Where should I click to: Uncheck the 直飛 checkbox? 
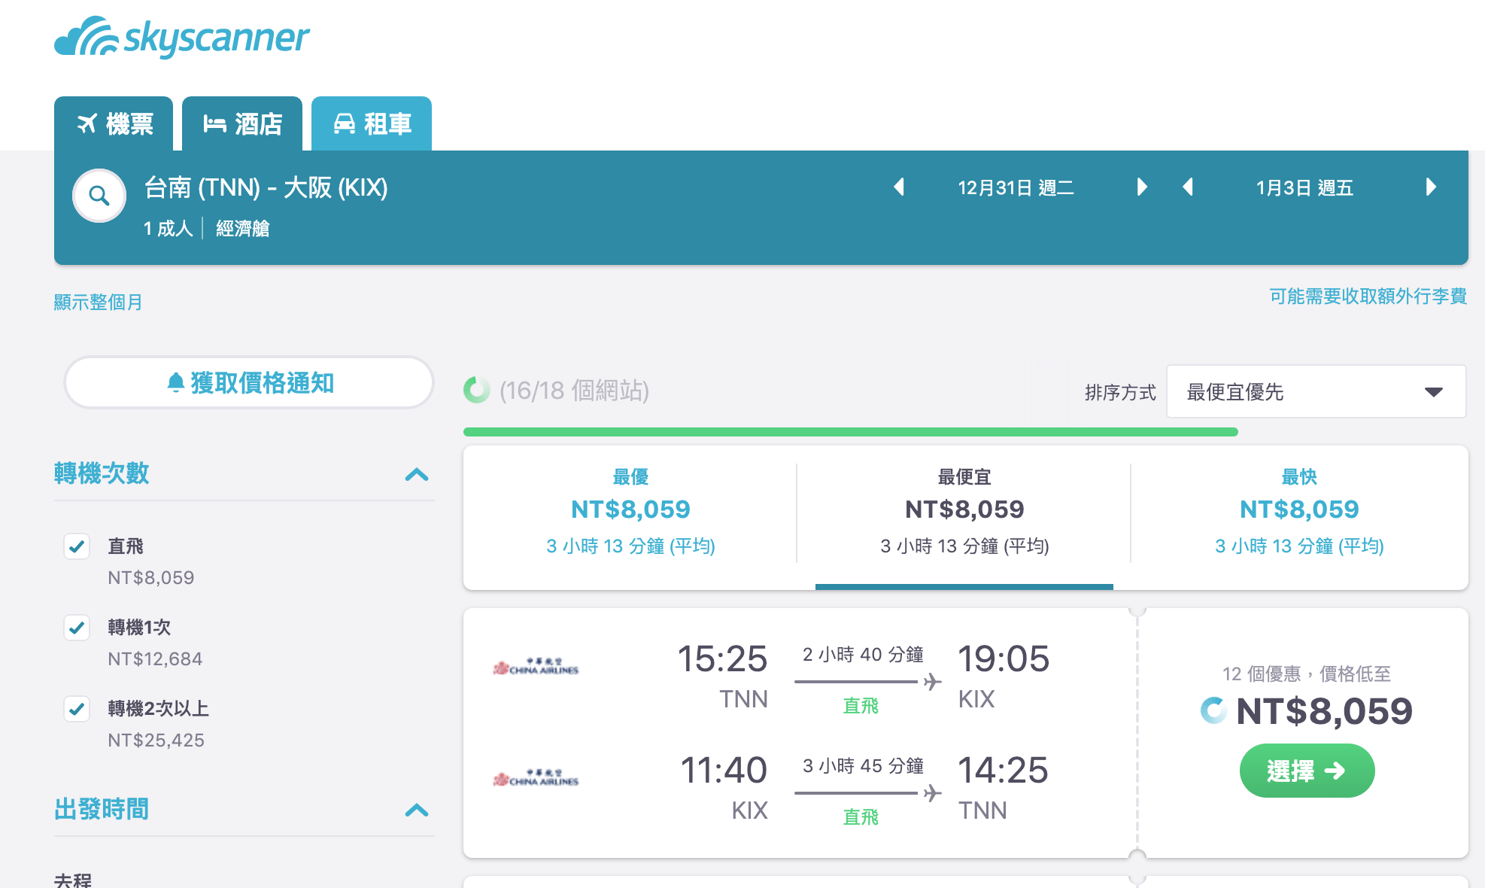click(x=77, y=546)
